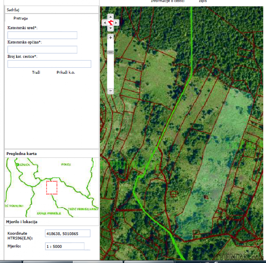This screenshot has width=266, height=263.
Task: Open the Mjerilo scale dropdown
Action: tap(65, 246)
